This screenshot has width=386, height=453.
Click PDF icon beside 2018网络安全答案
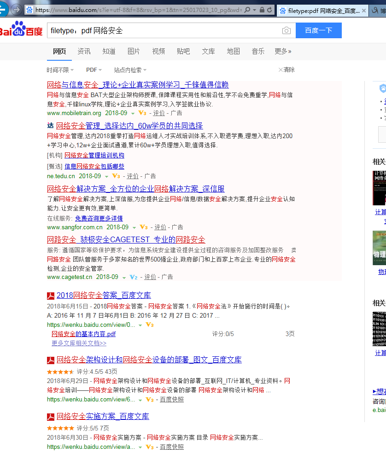click(x=51, y=296)
